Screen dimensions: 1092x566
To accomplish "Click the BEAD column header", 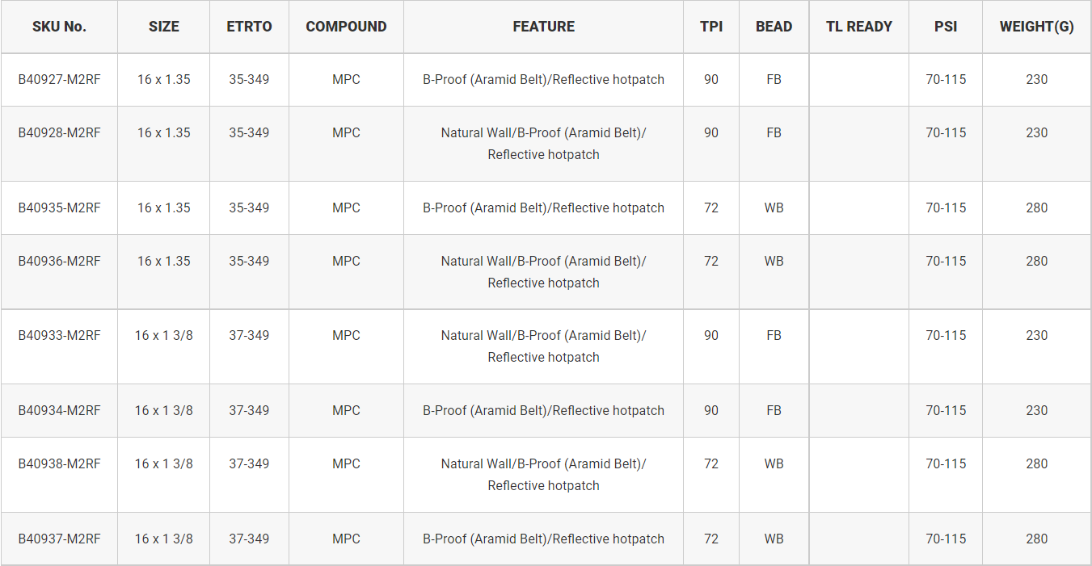I will tap(774, 27).
